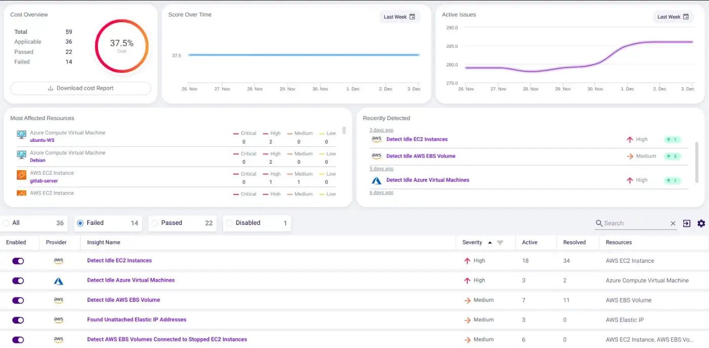
Task: Click the 37.5% cost donut gauge
Action: point(122,46)
